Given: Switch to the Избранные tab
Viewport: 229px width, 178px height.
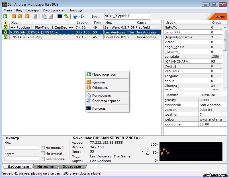Looking at the screenshot, I should point(18,167).
